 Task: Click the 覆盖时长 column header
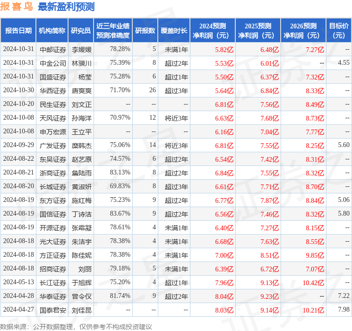[x=174, y=31]
